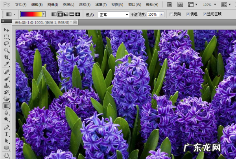Choose the linear gradient style button
Screen dimensions: 236x159
54,14
